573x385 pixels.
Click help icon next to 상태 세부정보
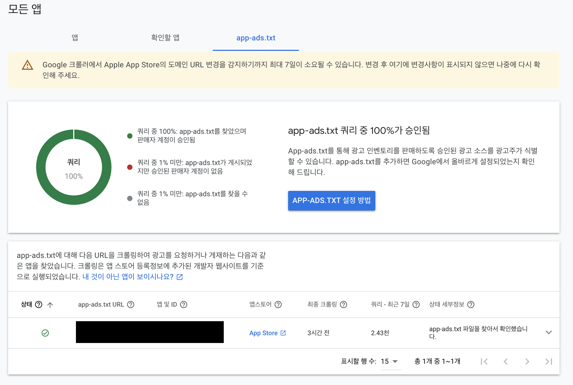[471, 304]
